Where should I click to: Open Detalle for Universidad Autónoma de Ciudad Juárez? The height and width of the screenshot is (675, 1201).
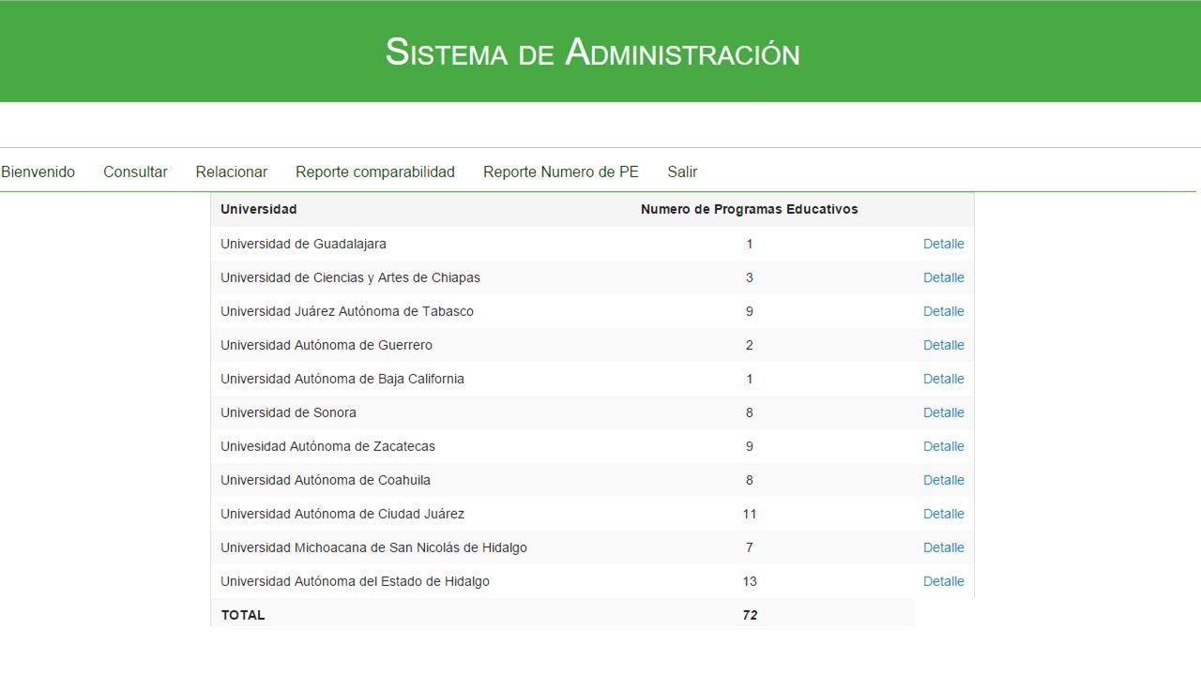click(943, 514)
